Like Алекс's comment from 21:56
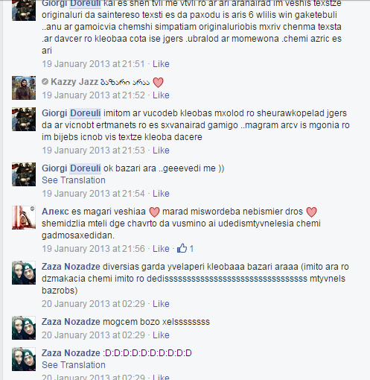The width and height of the screenshot is (370, 380). point(161,249)
